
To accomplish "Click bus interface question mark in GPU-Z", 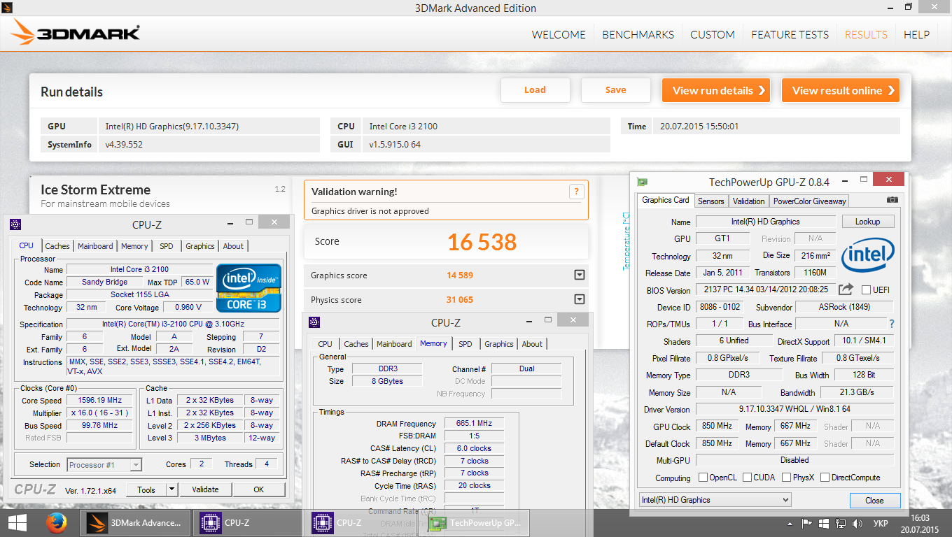I will coord(891,324).
